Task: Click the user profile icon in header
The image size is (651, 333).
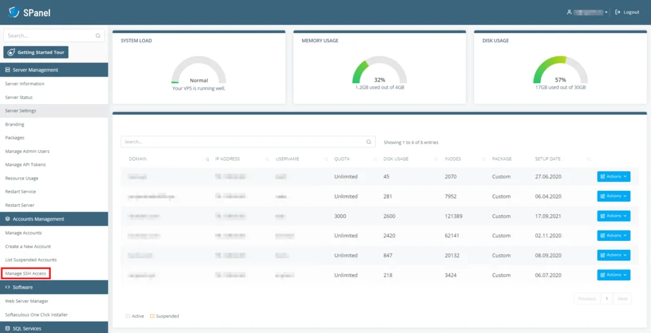Action: pos(569,13)
